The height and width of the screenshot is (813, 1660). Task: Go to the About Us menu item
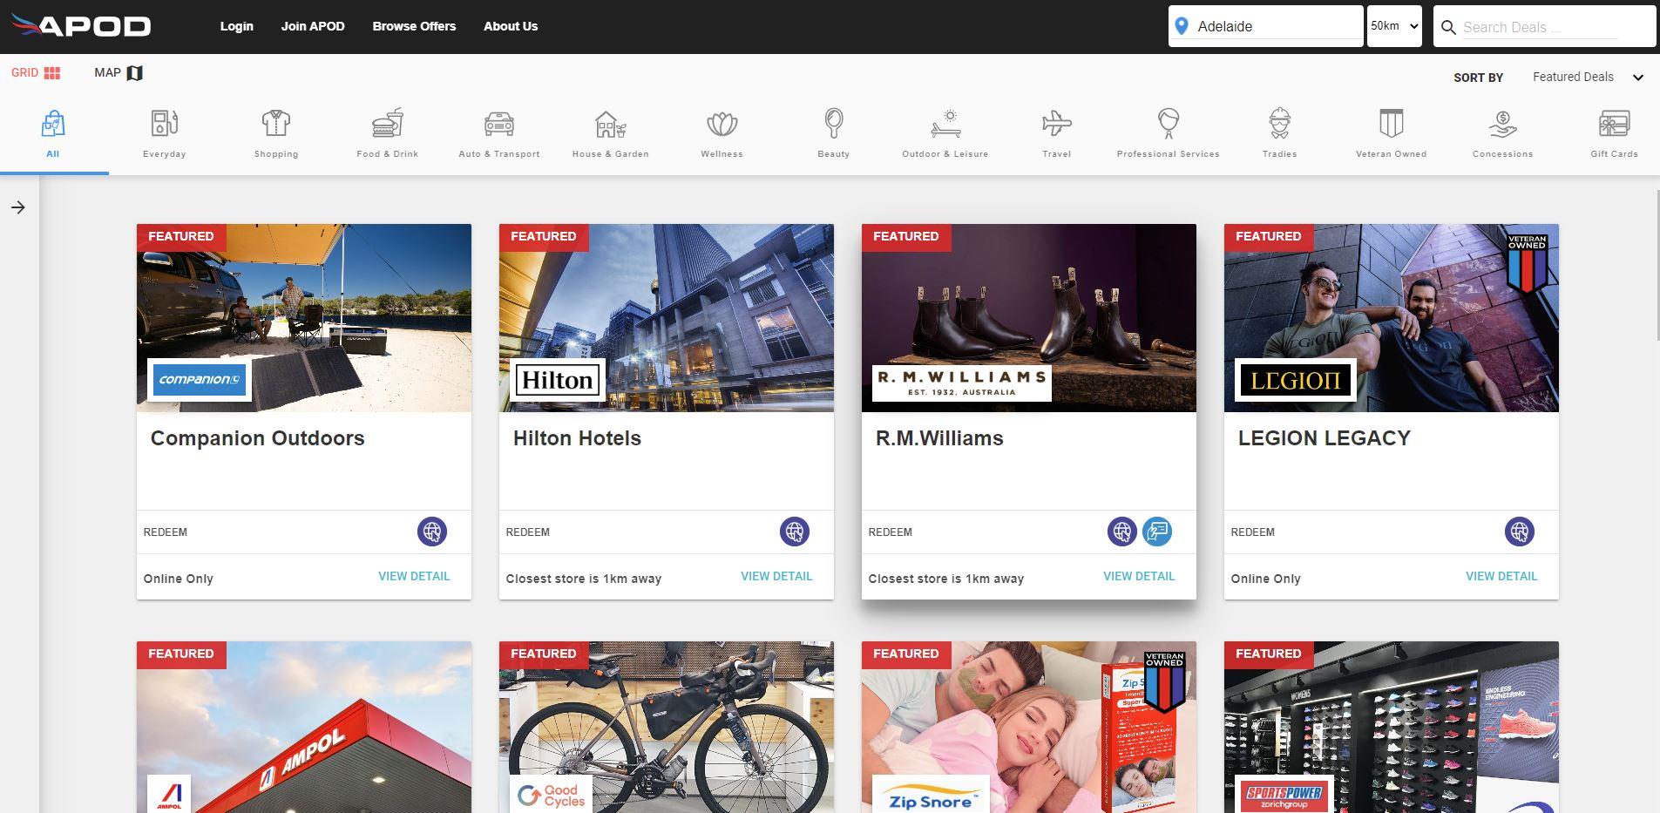511,26
